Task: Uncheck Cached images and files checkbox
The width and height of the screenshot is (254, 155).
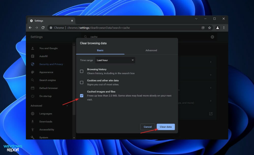Action: click(82, 96)
